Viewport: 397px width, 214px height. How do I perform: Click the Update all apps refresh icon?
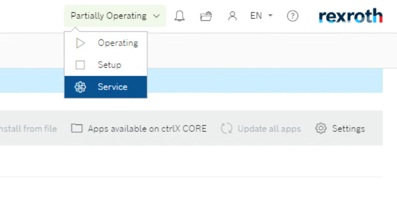pyautogui.click(x=226, y=128)
